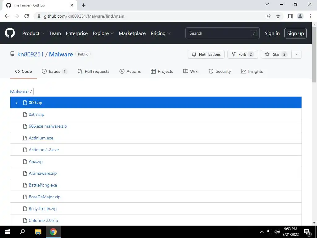
Task: Click the Sign up button
Action: 296,33
